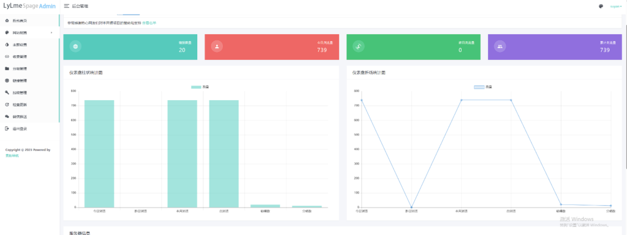Select the wrench icon in the sidebar
Screen dimensions: 627x235
(7, 92)
